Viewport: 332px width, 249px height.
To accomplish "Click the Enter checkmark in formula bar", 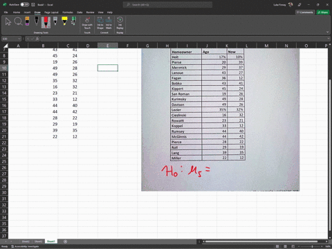I will [33, 39].
